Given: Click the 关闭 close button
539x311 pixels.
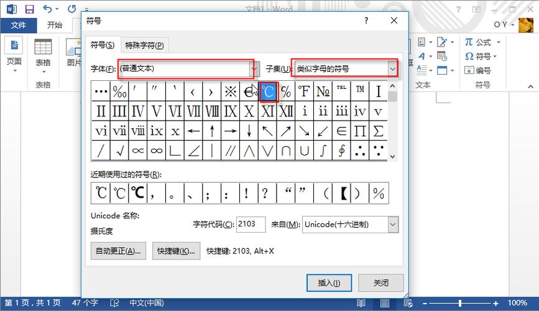Looking at the screenshot, I should (381, 283).
